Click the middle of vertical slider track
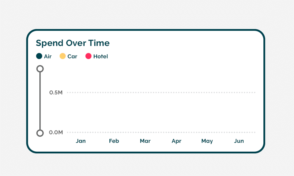Viewport: 294px width, 176px height. coord(40,101)
